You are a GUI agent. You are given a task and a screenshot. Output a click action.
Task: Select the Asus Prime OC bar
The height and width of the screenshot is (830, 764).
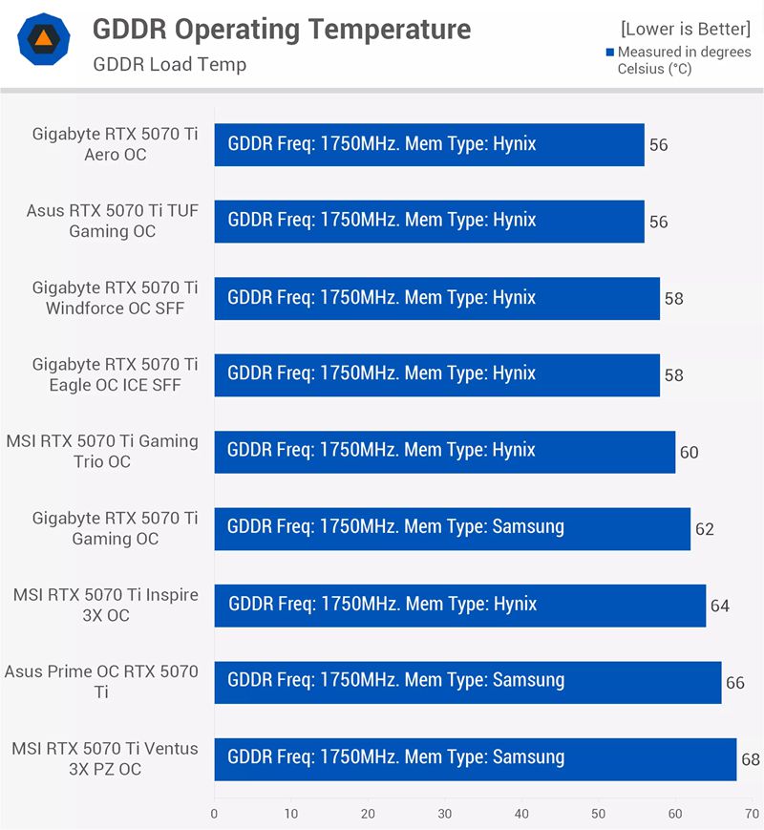(x=467, y=683)
